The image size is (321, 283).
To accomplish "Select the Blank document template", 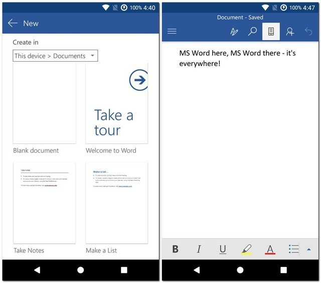I will pos(44,104).
